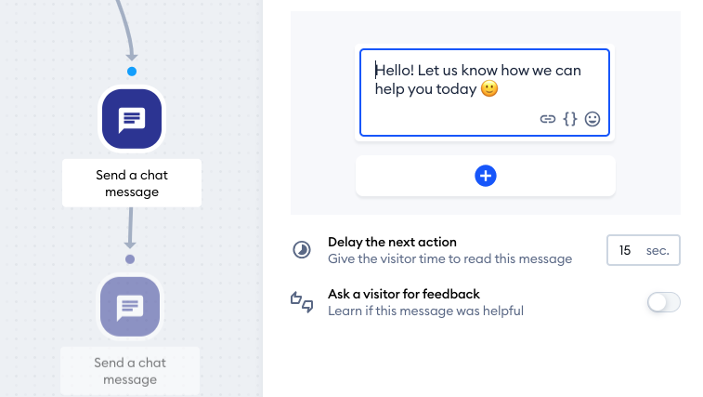Click inside the Hello message text box

point(485,93)
